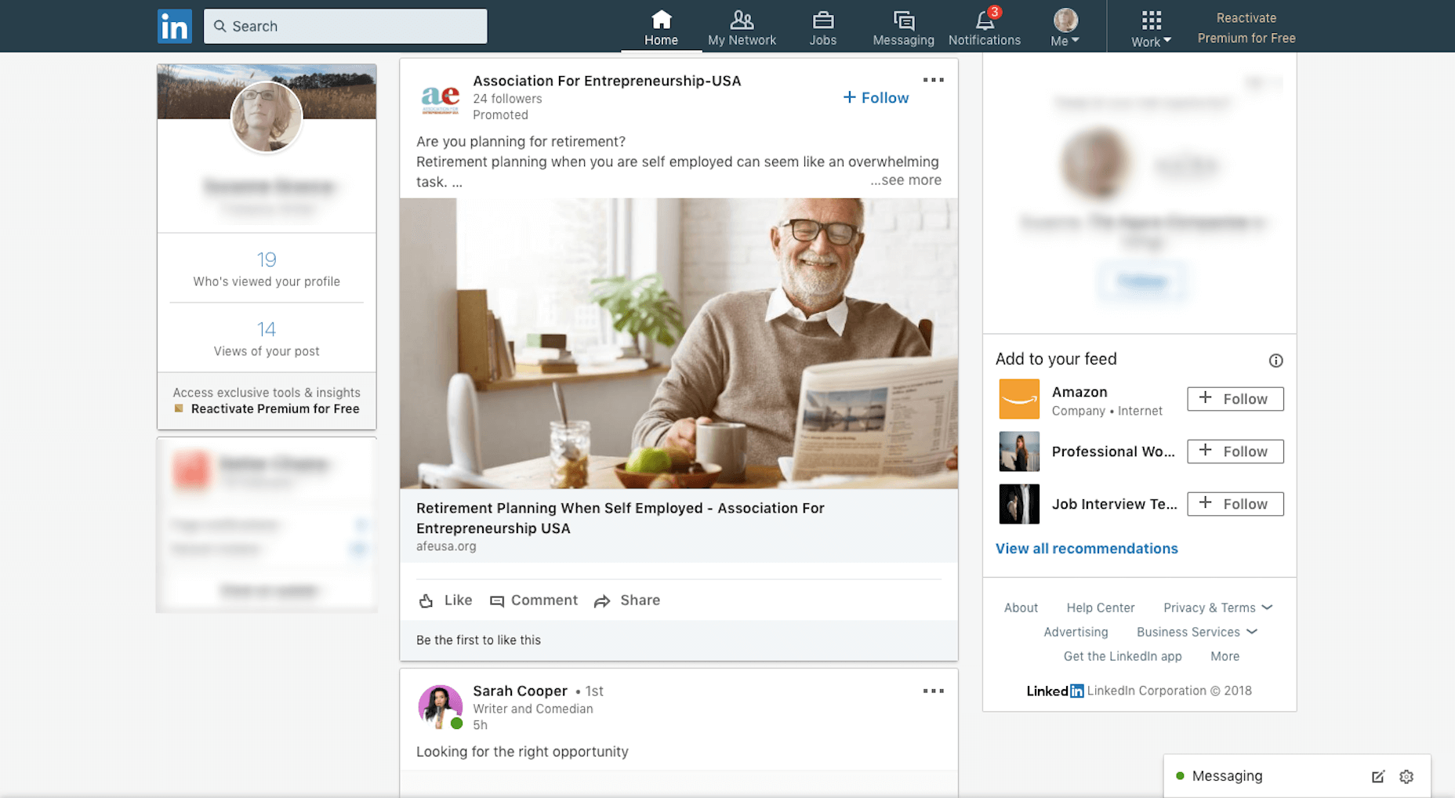Open the About footer link
Screen dimensions: 1455x798
(x=1021, y=608)
